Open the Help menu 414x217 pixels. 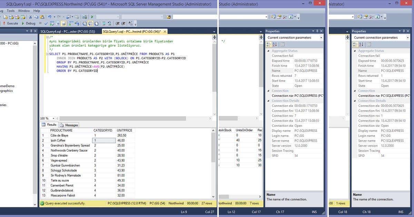click(37, 11)
